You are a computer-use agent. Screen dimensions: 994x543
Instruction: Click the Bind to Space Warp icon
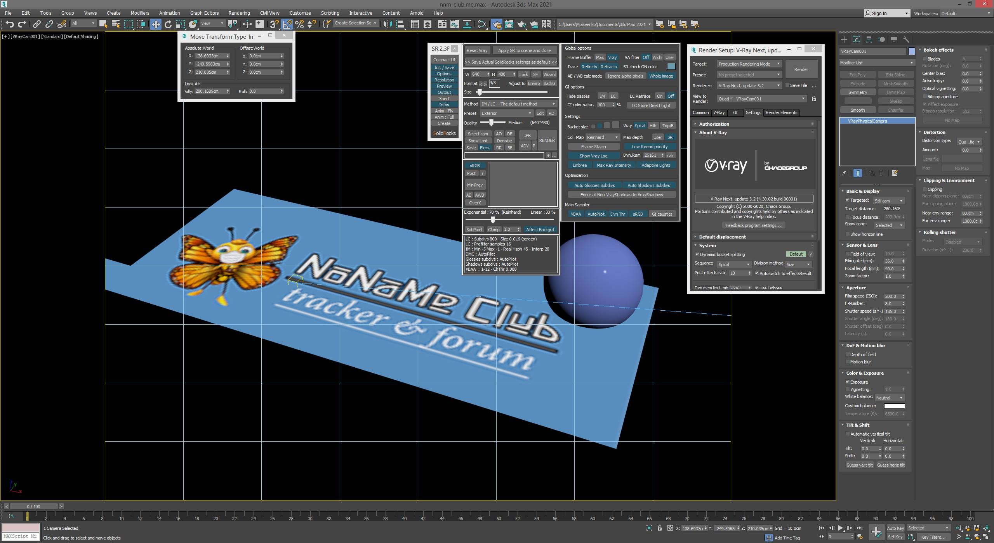[62, 24]
